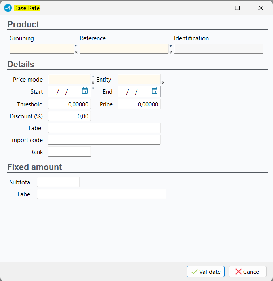Select the Price amount field
The height and width of the screenshot is (281, 273).
pos(139,104)
